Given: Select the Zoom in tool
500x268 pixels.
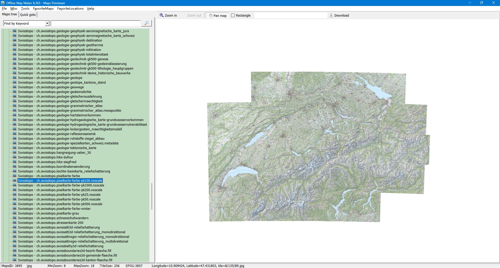Looking at the screenshot, I should pyautogui.click(x=168, y=16).
